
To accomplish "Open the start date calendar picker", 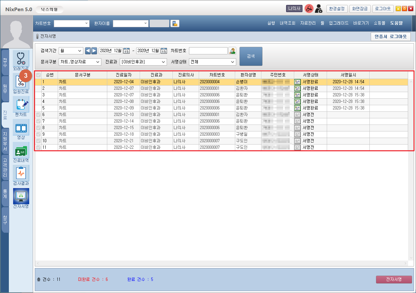I will click(126, 51).
